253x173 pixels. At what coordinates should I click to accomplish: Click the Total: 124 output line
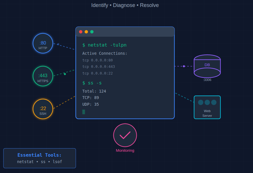[x=94, y=91]
